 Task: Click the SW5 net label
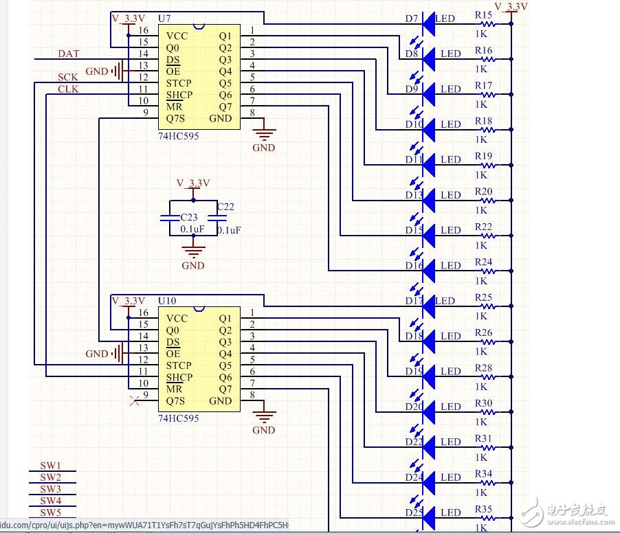[50, 512]
